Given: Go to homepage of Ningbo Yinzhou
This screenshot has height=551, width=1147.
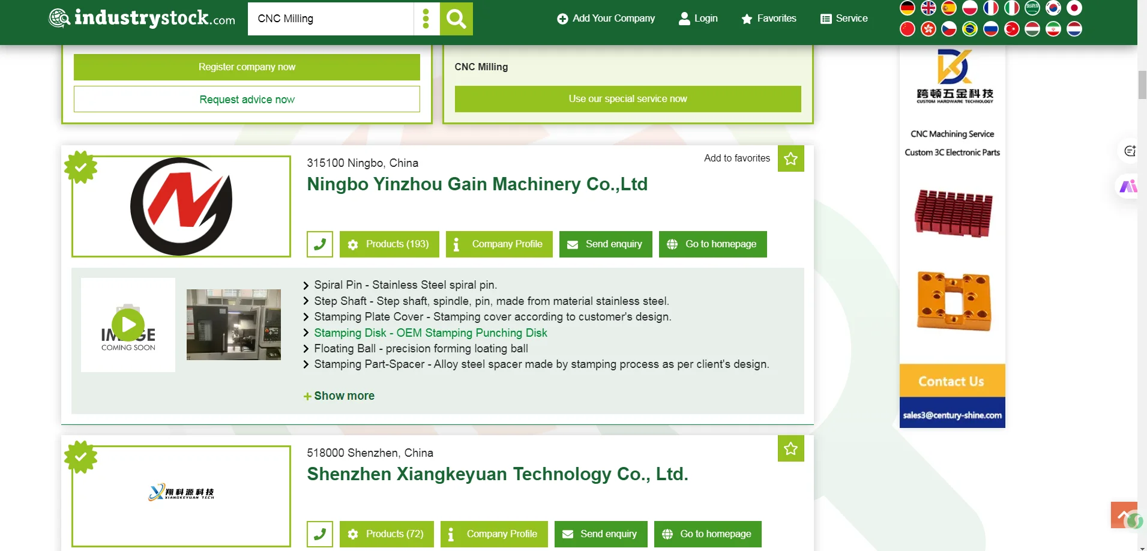Looking at the screenshot, I should [x=713, y=244].
